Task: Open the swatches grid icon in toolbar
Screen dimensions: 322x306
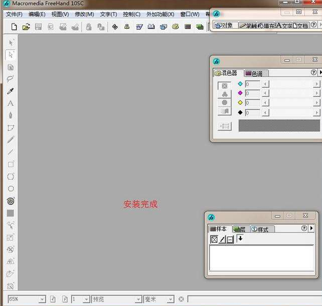Action: [x=188, y=27]
